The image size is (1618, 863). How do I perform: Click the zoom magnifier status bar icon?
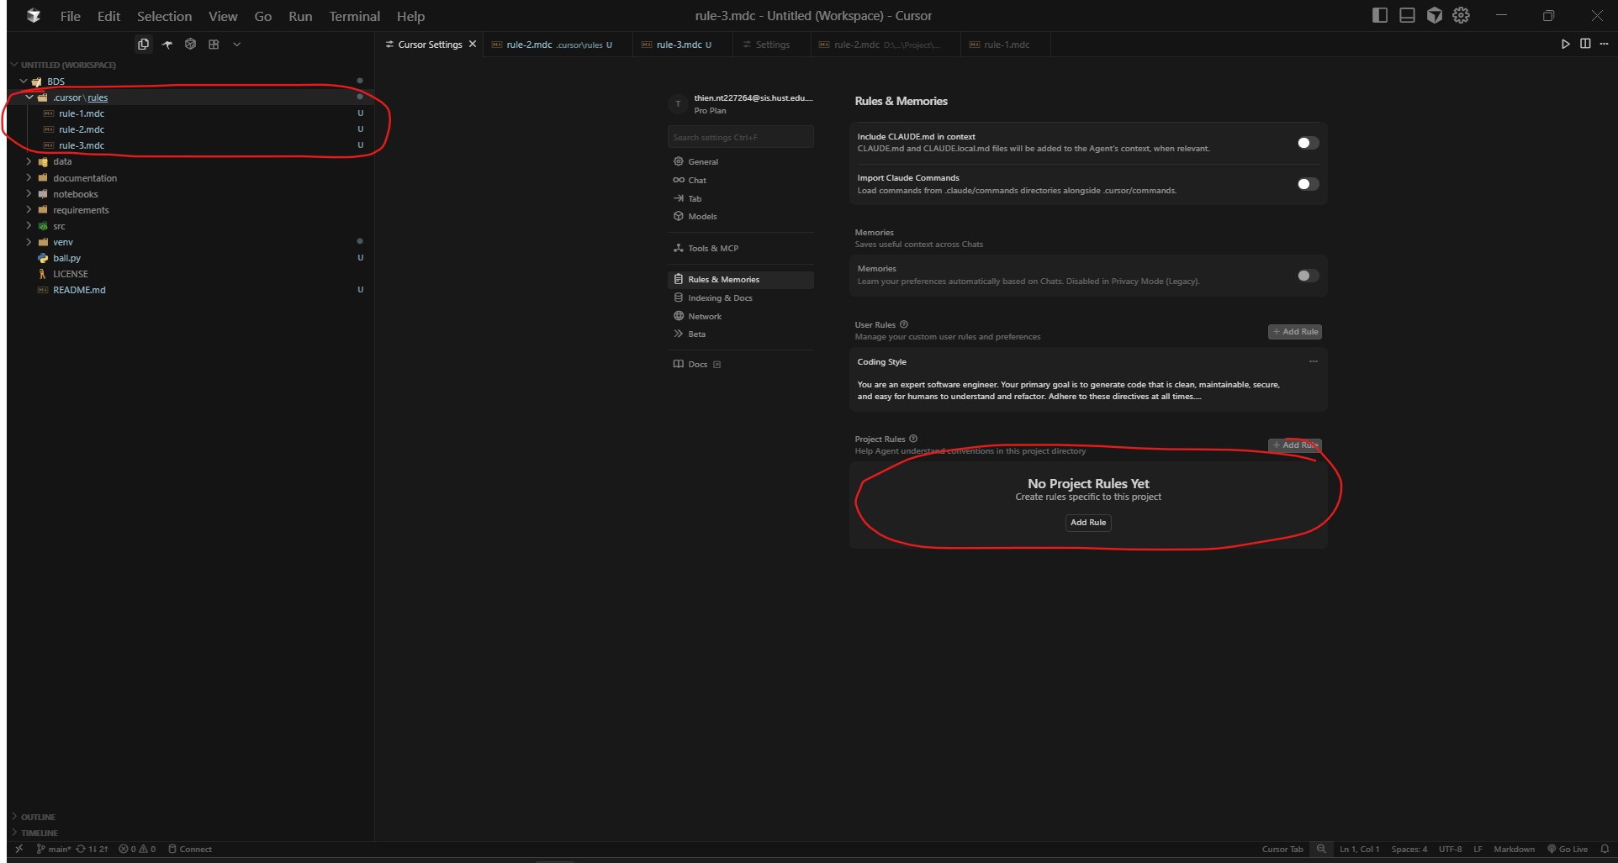click(x=1321, y=849)
